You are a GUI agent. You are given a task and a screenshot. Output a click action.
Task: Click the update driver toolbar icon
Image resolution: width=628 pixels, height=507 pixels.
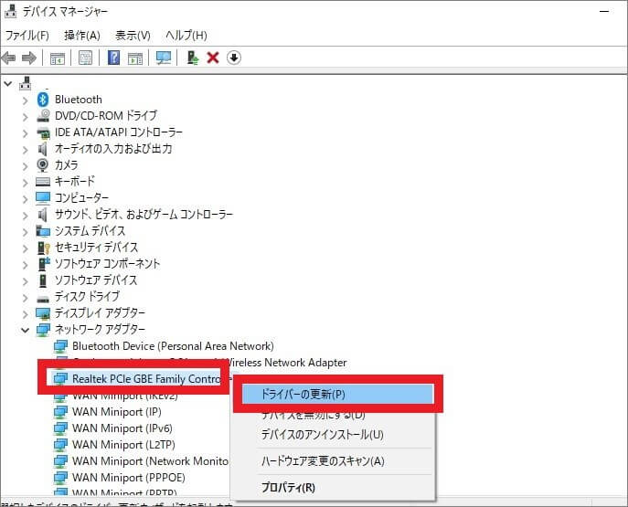coord(192,58)
